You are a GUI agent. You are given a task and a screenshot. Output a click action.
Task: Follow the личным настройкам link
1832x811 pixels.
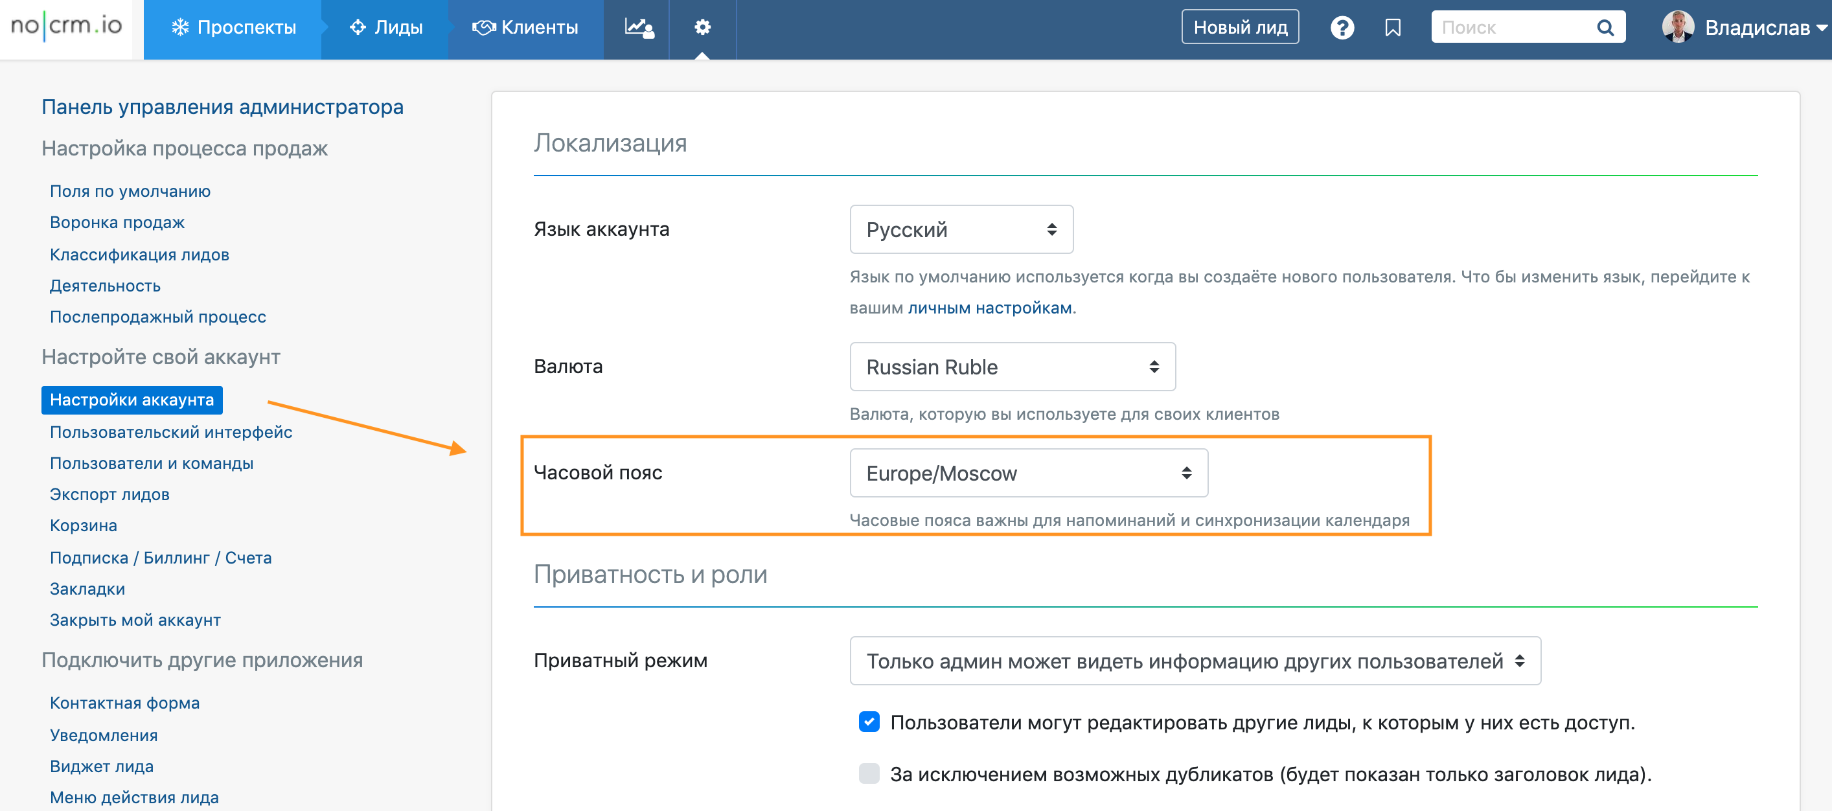coord(990,308)
